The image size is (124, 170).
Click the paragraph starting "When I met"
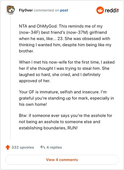tap(67, 71)
